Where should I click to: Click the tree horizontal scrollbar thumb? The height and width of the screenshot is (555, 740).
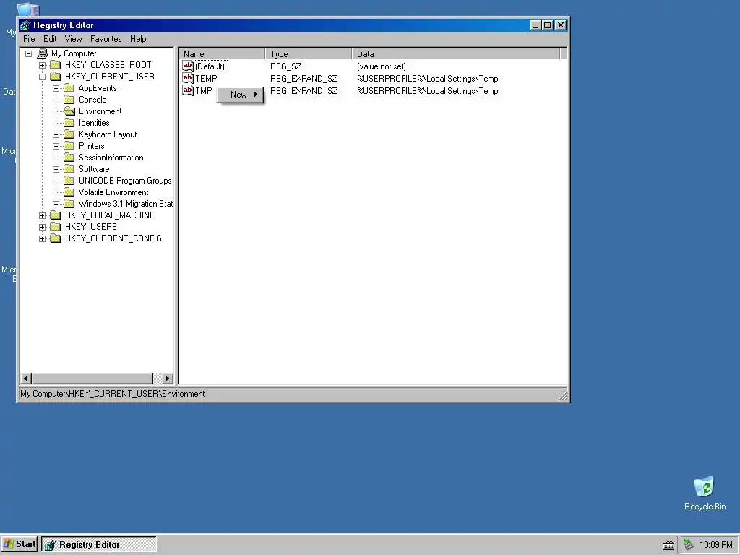92,378
